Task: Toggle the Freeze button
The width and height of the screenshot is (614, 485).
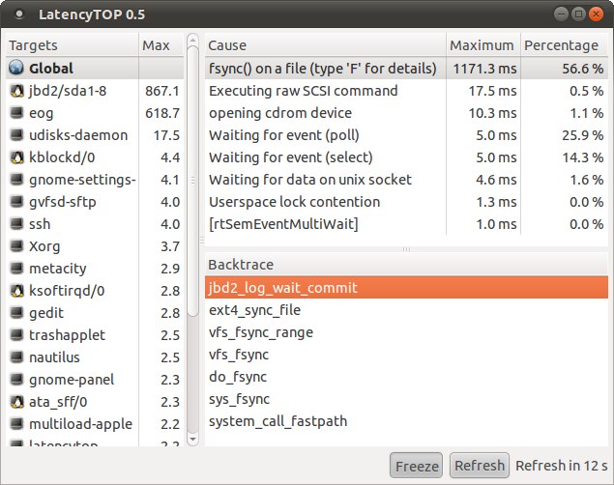Action: pos(417,465)
